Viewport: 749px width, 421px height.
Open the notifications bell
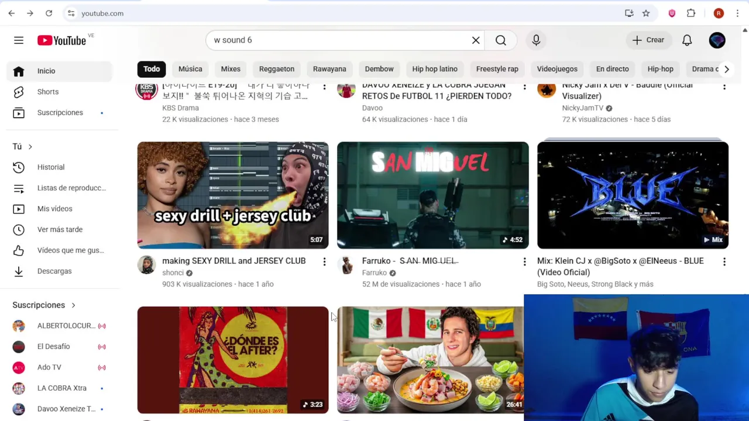687,40
